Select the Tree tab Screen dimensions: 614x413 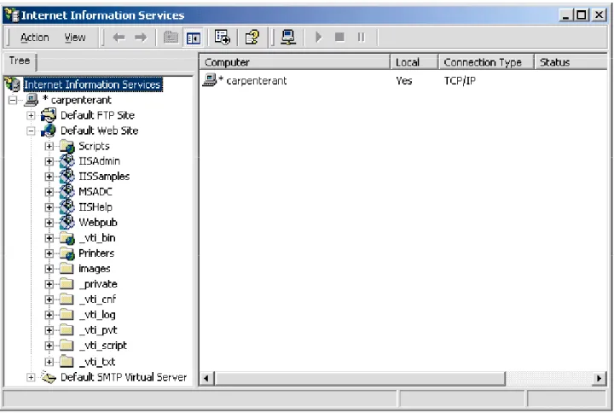20,61
